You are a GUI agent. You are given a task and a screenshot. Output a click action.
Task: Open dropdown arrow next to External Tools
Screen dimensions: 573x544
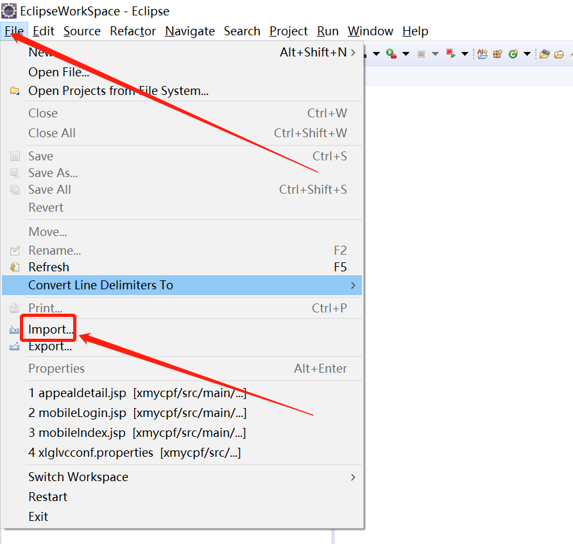pos(406,54)
